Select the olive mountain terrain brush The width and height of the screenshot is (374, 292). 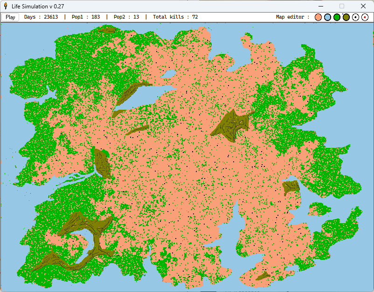click(x=346, y=17)
